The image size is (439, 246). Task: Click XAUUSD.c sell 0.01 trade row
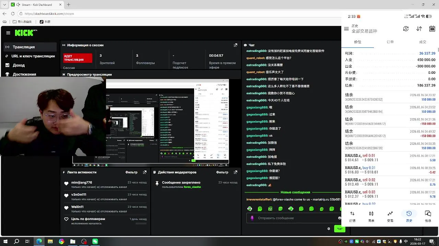pos(390,158)
